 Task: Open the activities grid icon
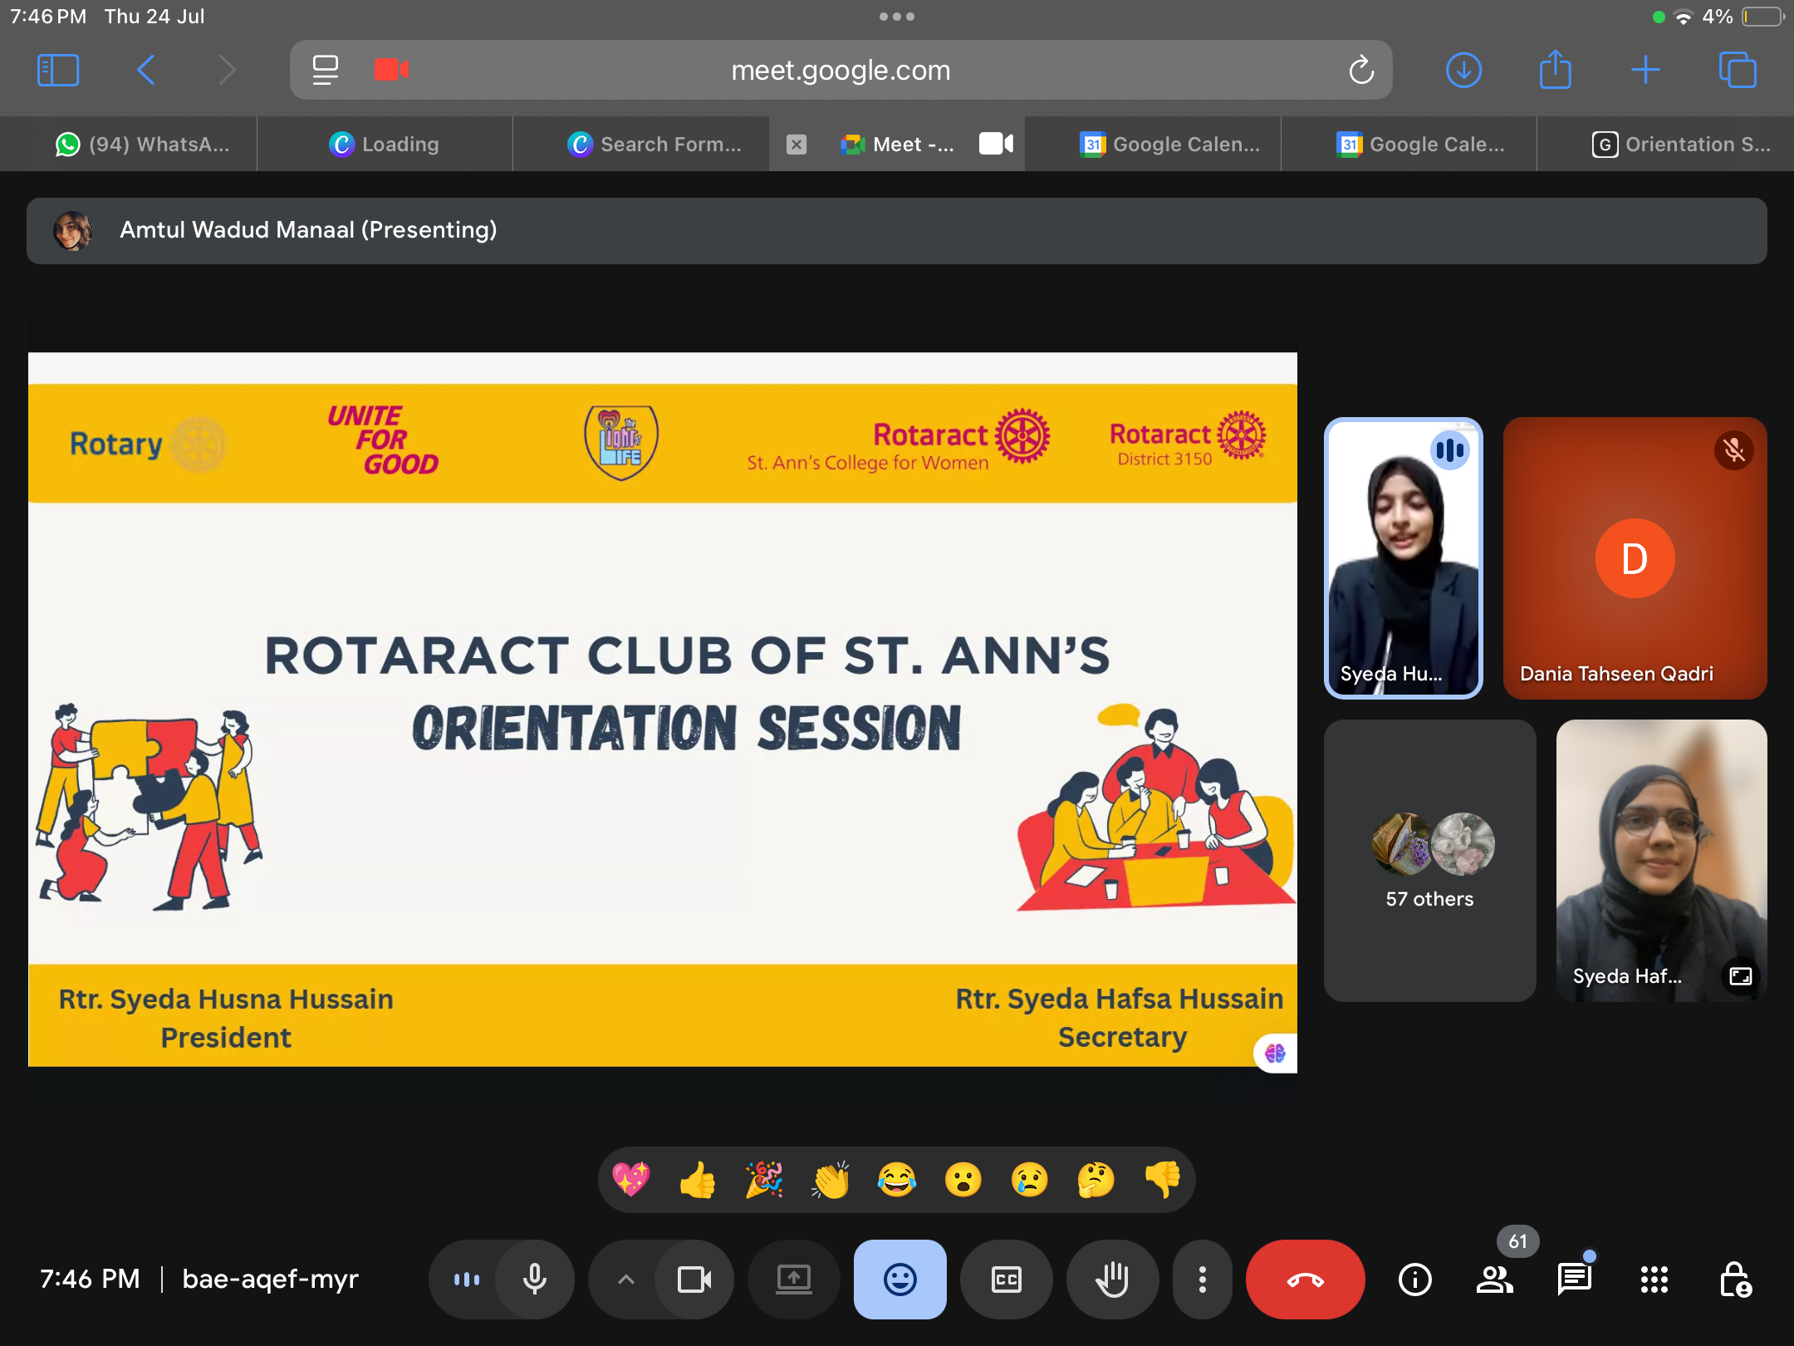pyautogui.click(x=1654, y=1280)
